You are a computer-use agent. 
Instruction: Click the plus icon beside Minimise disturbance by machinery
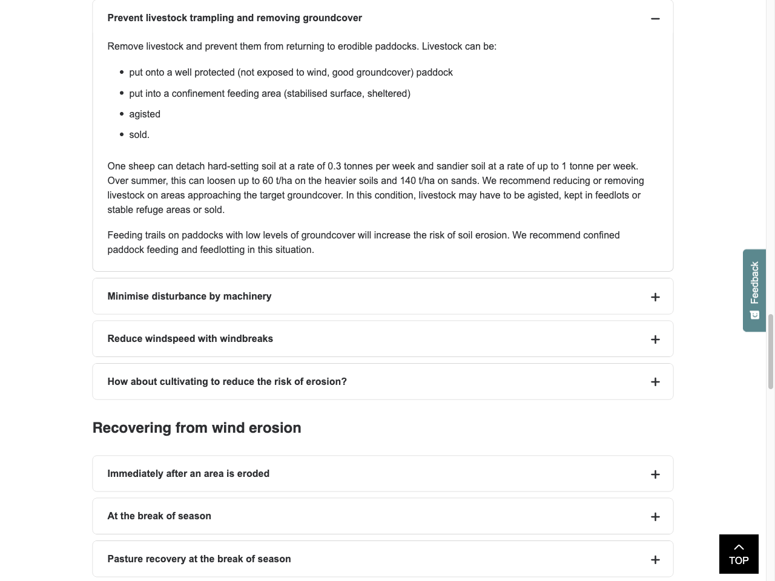[x=655, y=297]
